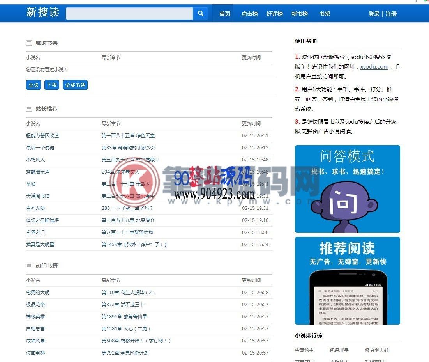Open the novel 位面电梯
This screenshot has height=362, width=429.
(x=35, y=353)
